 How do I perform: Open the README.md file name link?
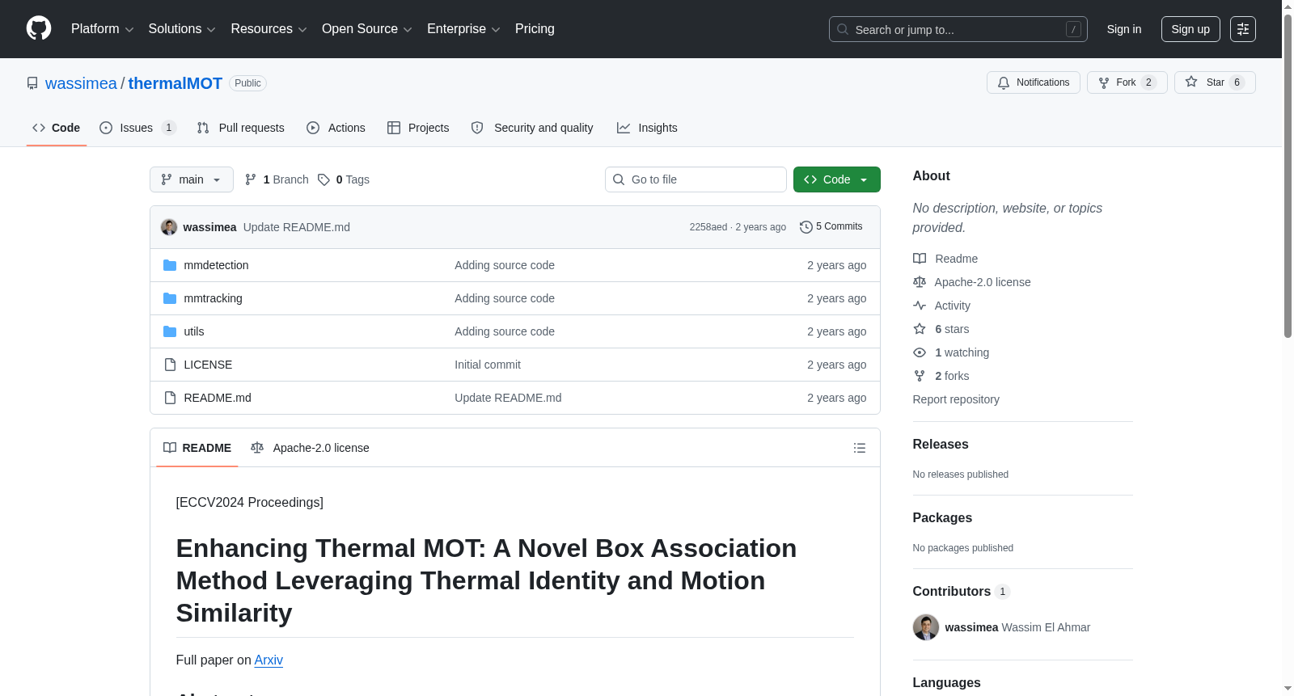218,398
